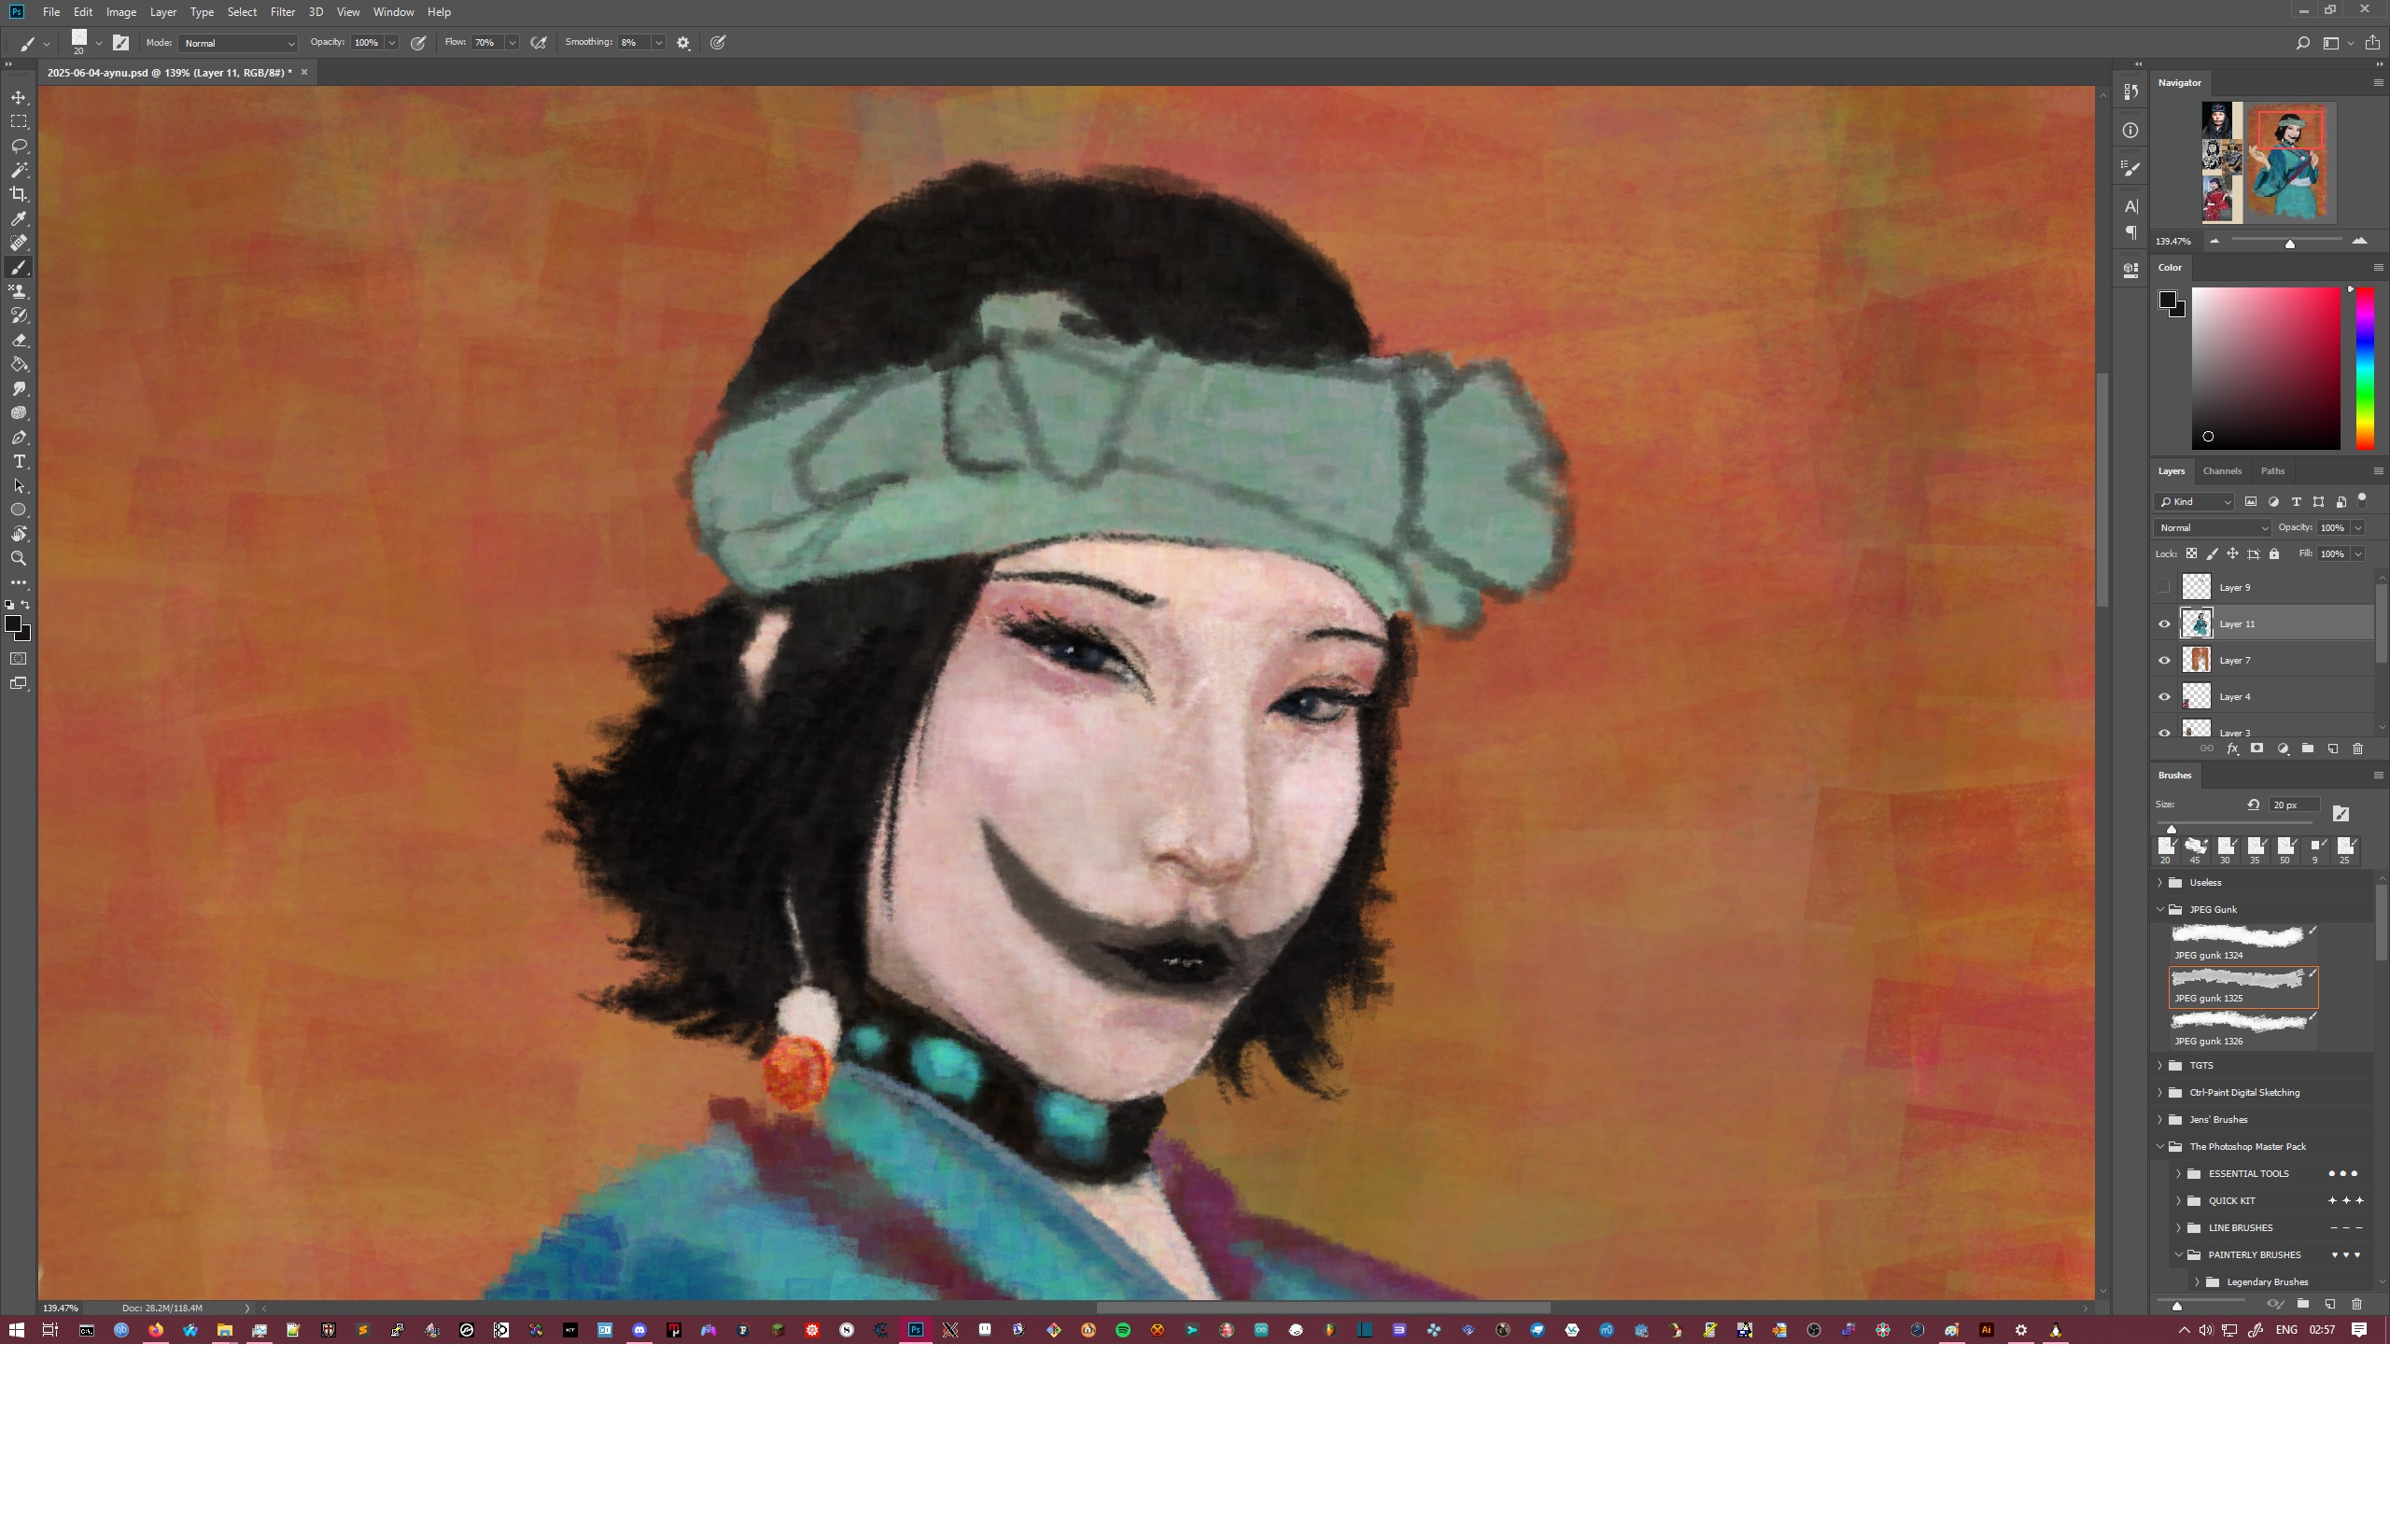2390x1540 pixels.
Task: Open smoothing options gear icon
Action: point(683,43)
